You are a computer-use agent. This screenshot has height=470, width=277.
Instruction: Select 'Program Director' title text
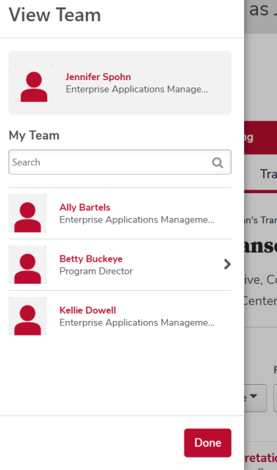pyautogui.click(x=96, y=271)
